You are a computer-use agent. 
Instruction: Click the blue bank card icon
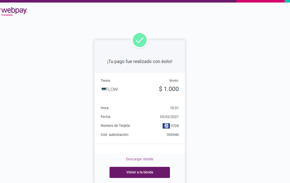166,126
